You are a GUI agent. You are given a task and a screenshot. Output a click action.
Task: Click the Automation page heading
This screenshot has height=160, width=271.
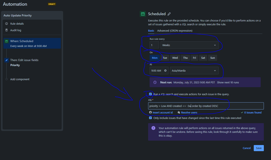click(x=15, y=4)
